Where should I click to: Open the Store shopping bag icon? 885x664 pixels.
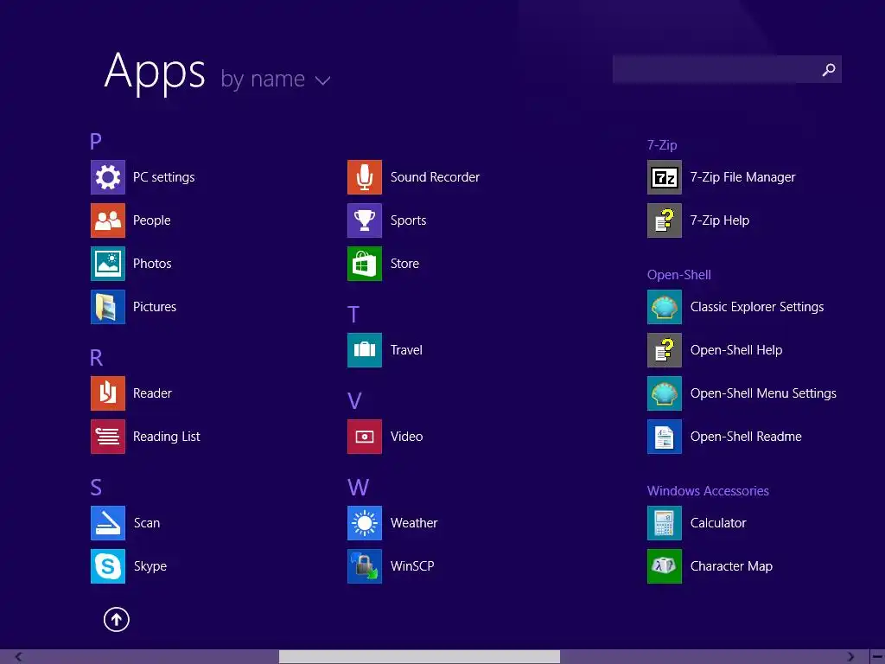pos(365,264)
